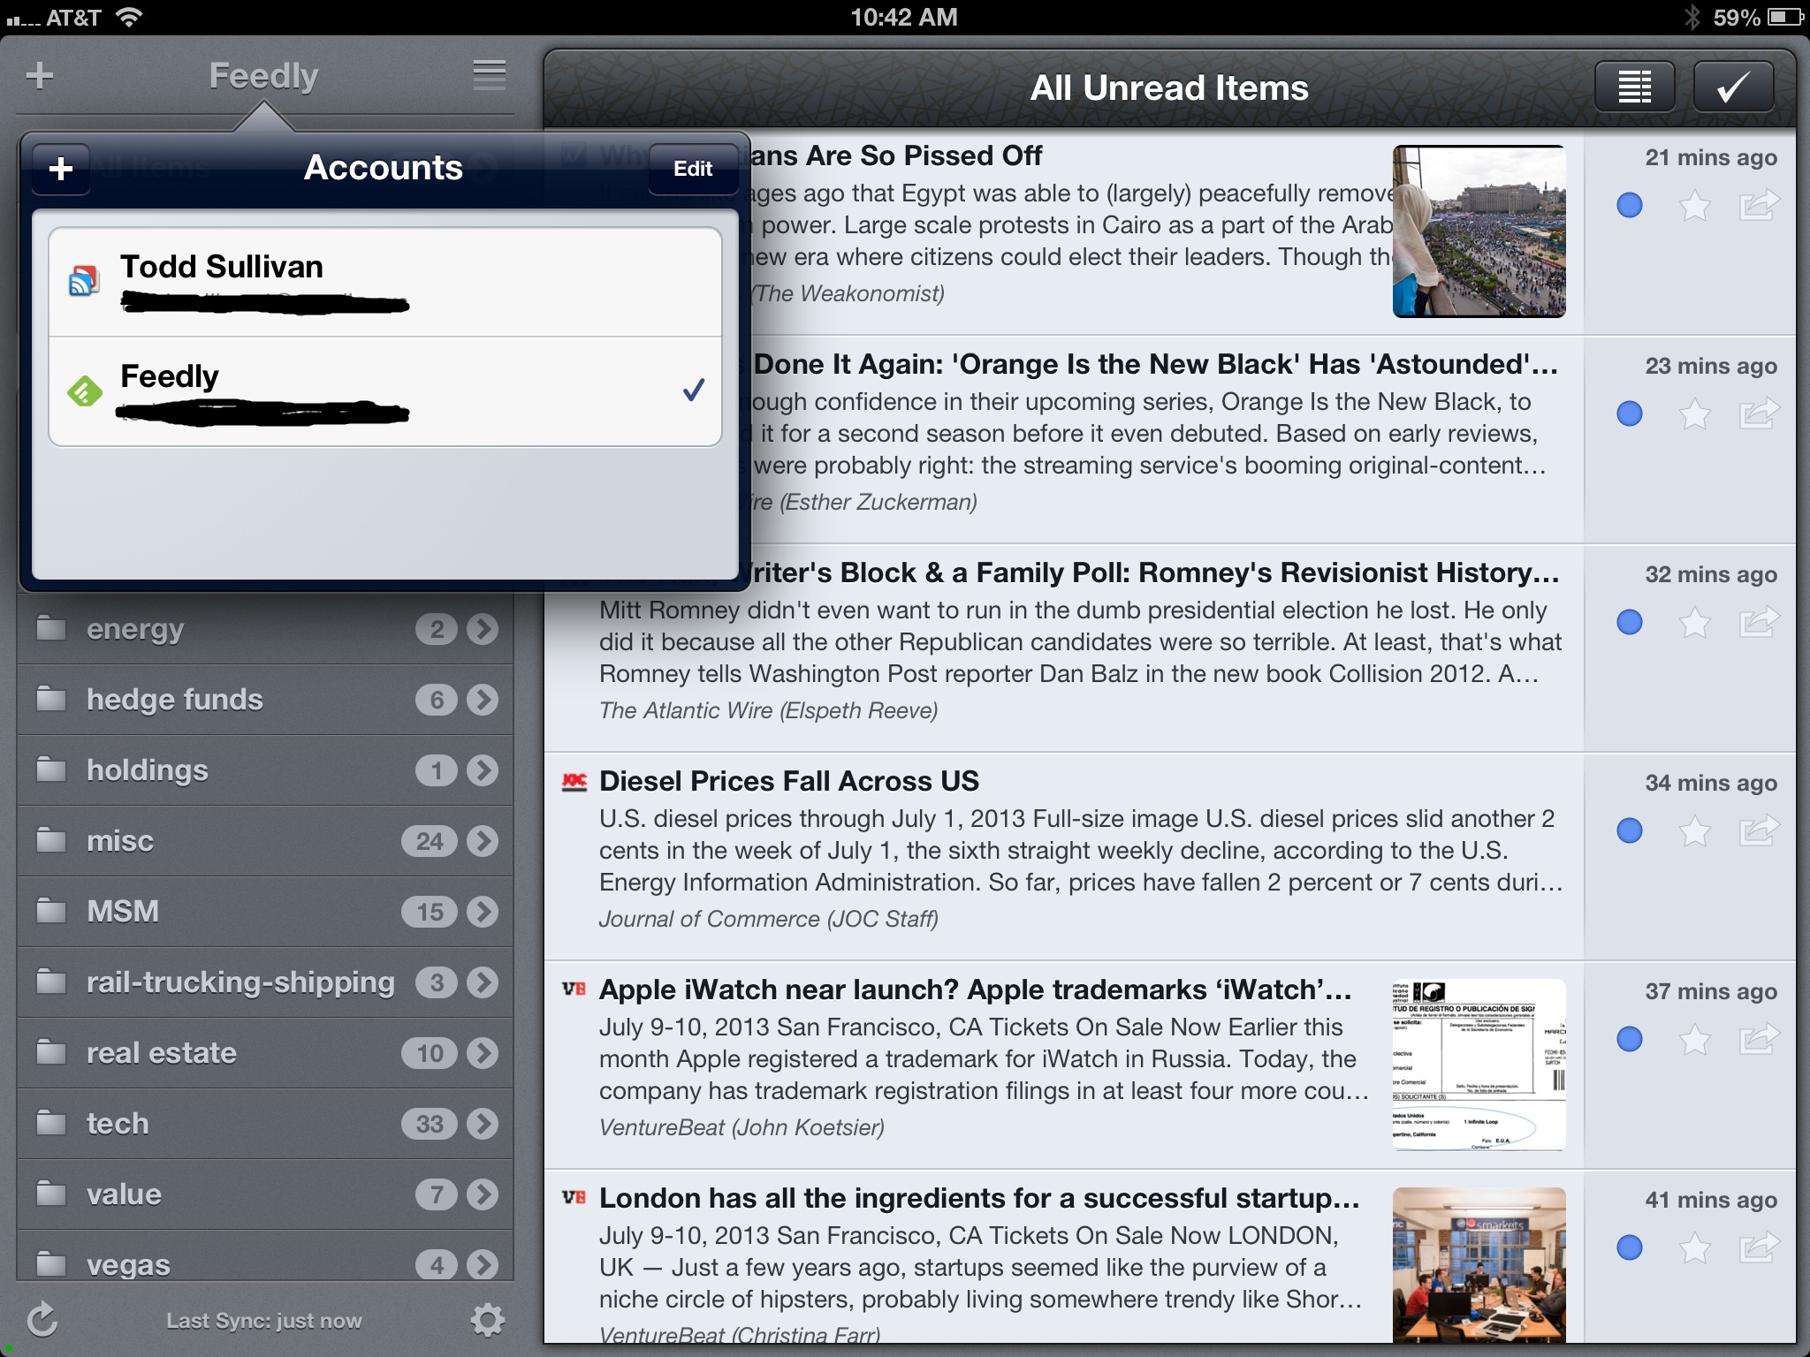Tap the list view layout icon

(1634, 87)
